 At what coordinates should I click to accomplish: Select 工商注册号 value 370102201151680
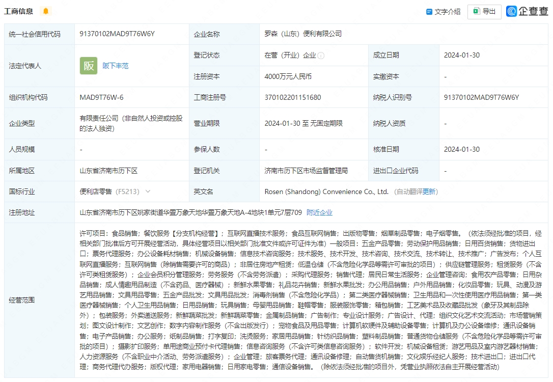pos(293,98)
